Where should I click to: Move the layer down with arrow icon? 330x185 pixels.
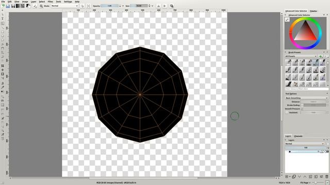click(299, 177)
